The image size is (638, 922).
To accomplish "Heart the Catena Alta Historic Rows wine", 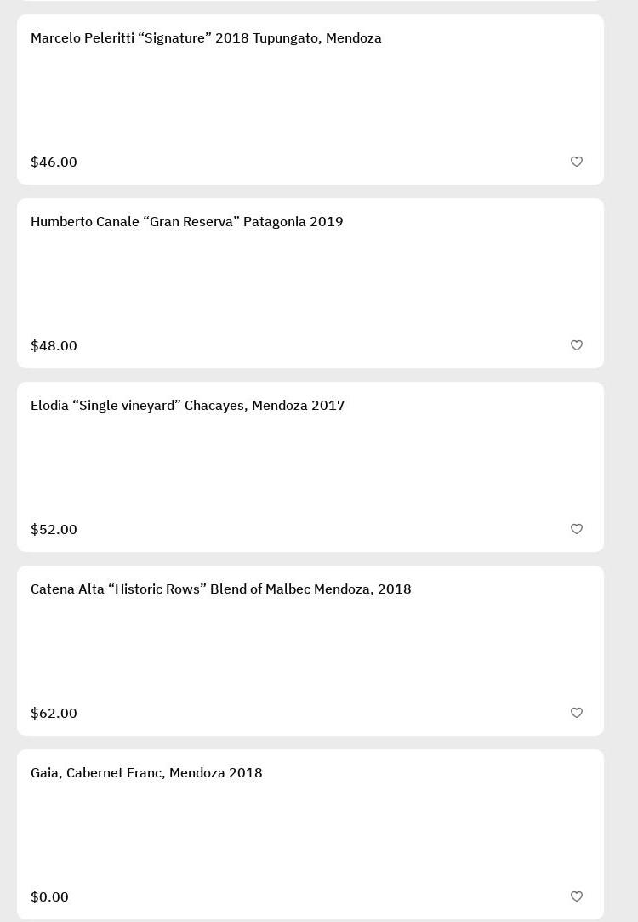I will 576,713.
